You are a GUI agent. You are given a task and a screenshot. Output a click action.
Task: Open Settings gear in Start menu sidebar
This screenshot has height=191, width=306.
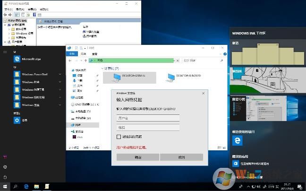coord(5,167)
